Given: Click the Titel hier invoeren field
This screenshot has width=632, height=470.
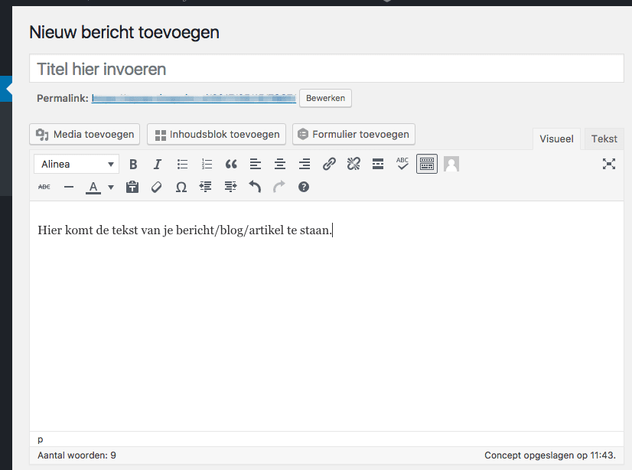Looking at the screenshot, I should pyautogui.click(x=325, y=68).
